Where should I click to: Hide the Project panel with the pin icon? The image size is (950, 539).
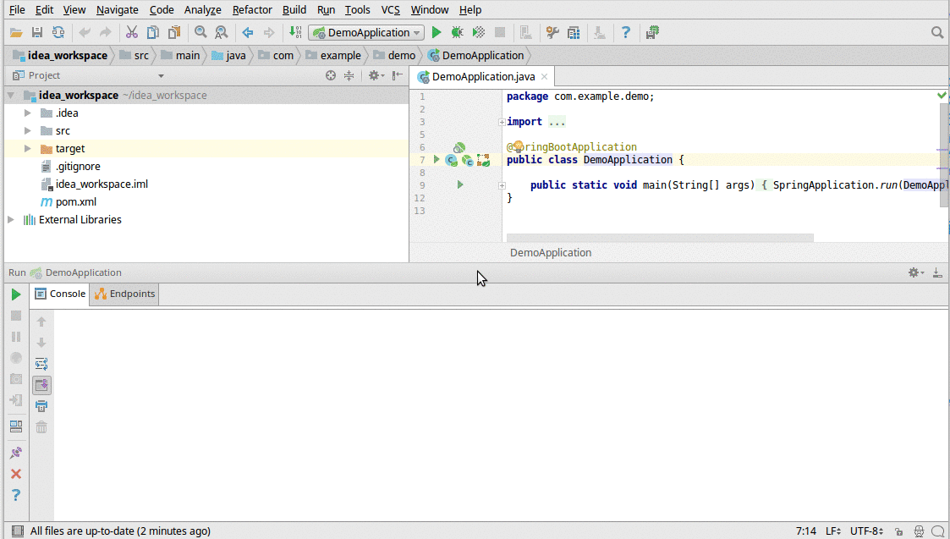click(397, 76)
